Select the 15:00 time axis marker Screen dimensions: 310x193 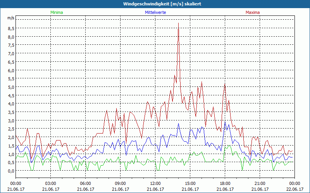(x=190, y=183)
